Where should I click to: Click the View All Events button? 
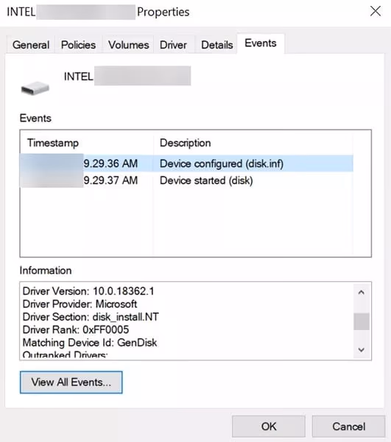click(x=71, y=382)
